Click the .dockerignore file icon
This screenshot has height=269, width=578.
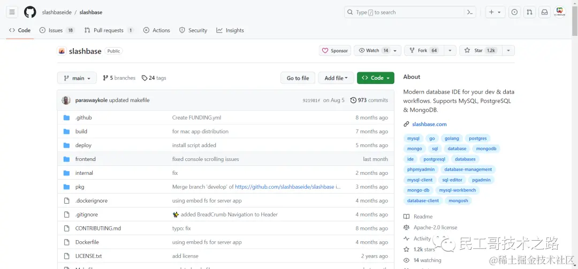point(66,201)
